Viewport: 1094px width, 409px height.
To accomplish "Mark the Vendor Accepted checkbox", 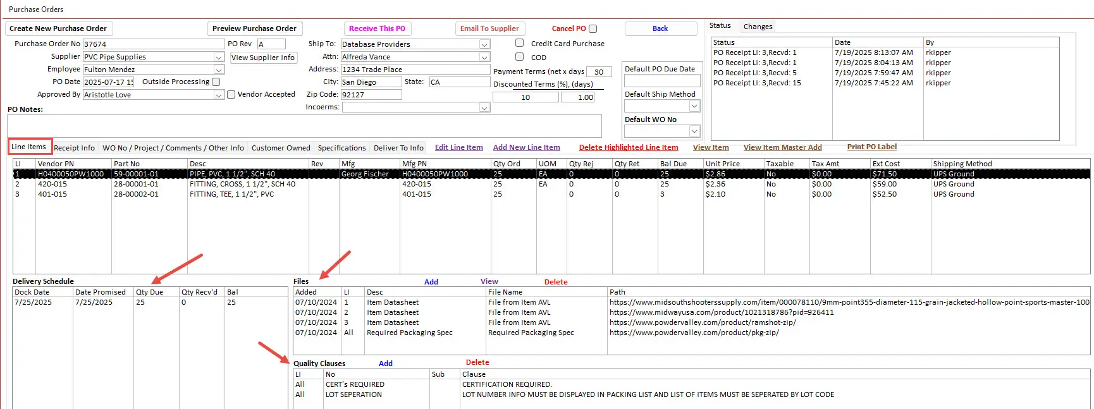I will click(231, 95).
